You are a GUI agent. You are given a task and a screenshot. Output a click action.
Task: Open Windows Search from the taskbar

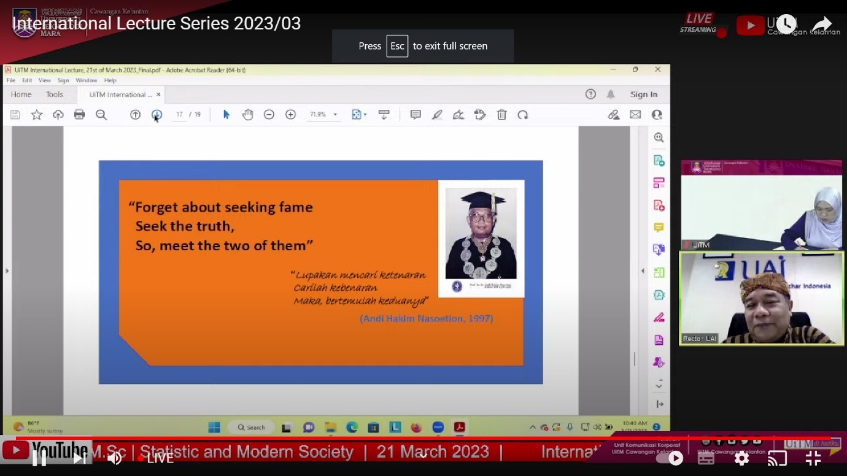click(250, 426)
